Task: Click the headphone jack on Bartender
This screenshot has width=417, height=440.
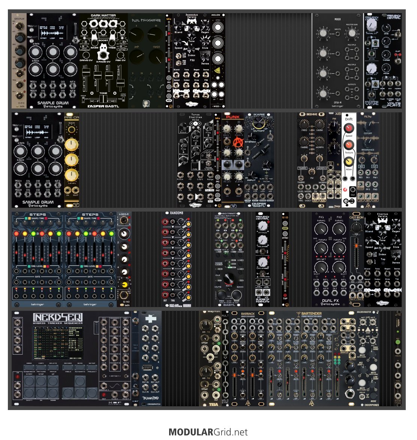Action: click(350, 394)
